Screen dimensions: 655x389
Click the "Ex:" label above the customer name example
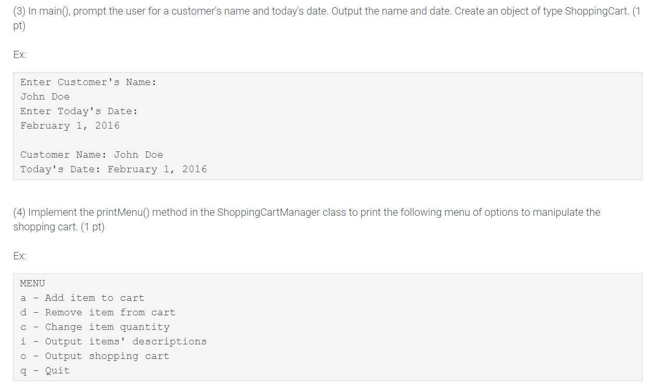point(20,54)
